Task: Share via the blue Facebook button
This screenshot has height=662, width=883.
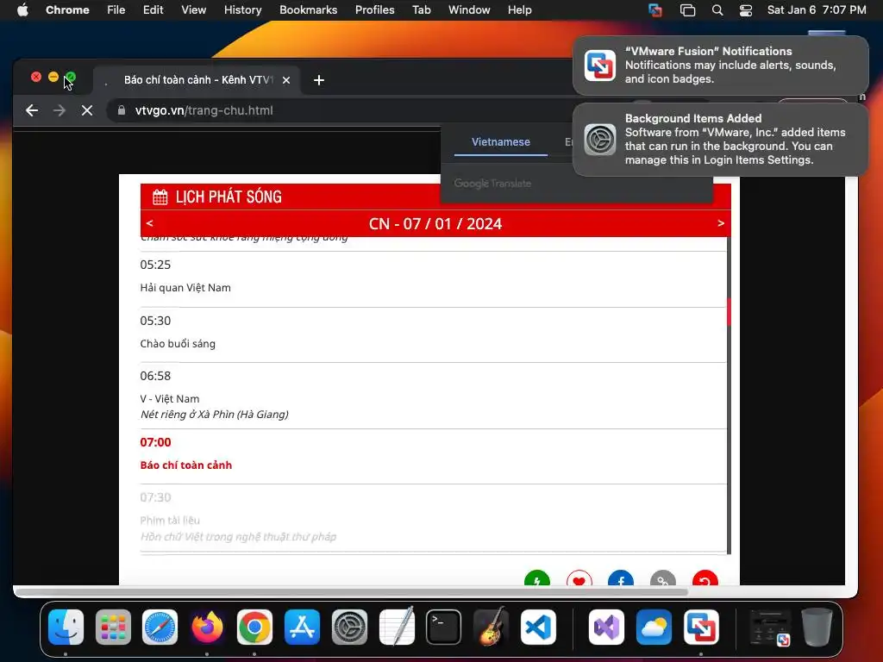Action: (x=621, y=578)
